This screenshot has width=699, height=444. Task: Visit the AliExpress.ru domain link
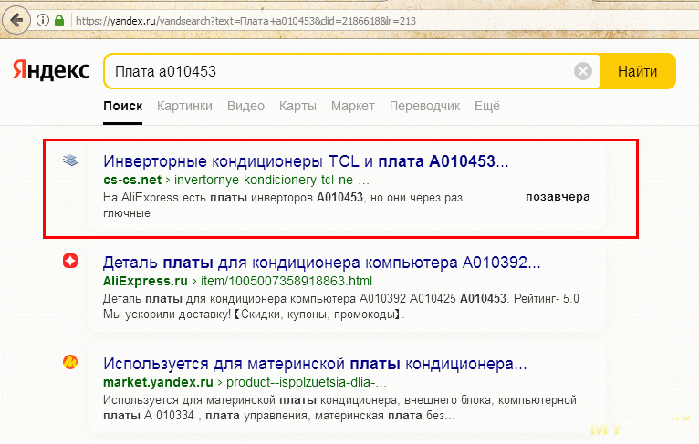click(x=145, y=281)
